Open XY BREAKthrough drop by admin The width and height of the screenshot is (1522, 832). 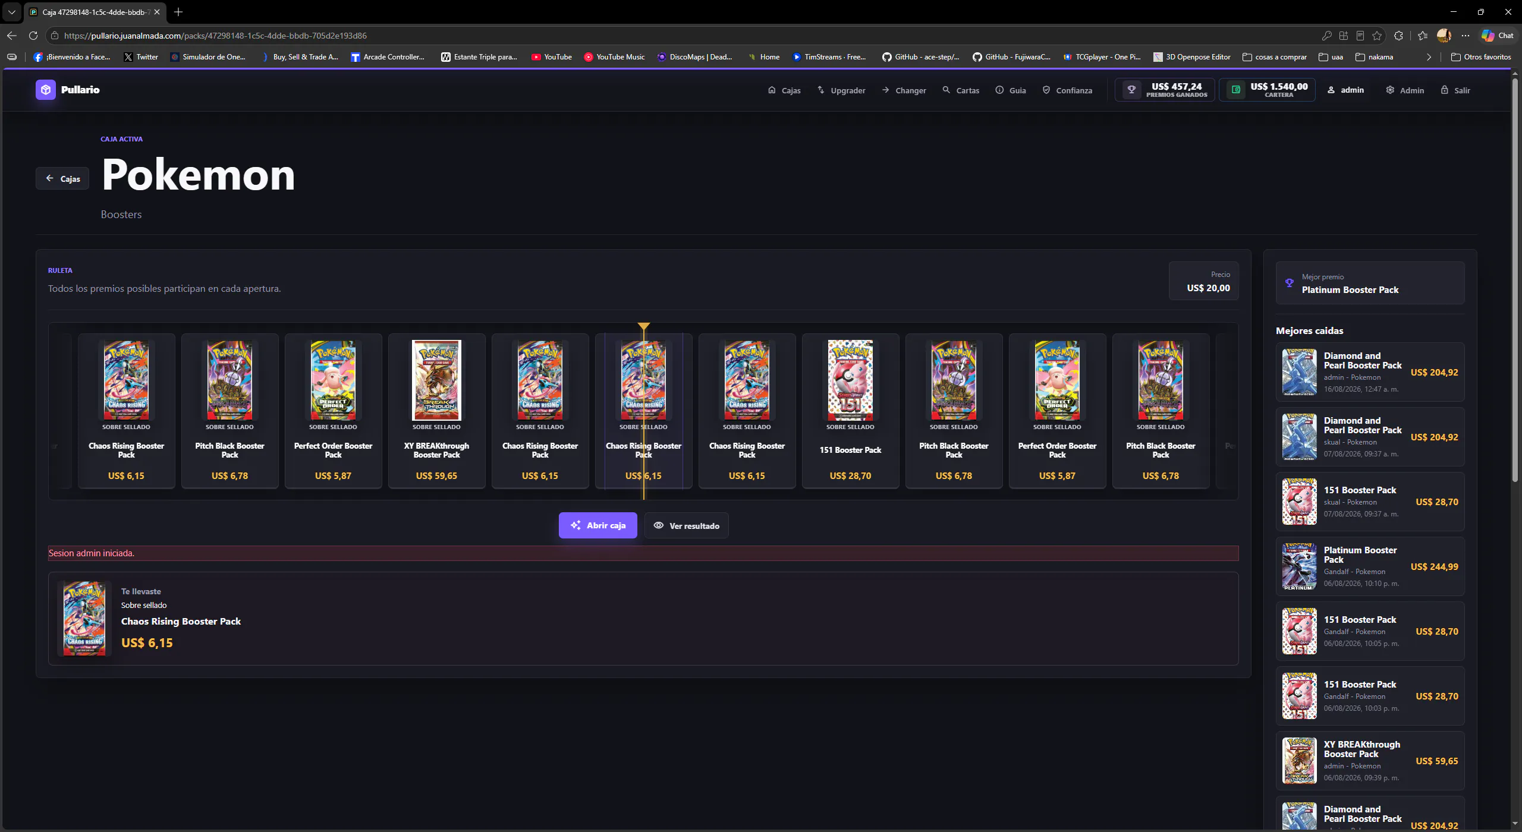click(x=1370, y=761)
